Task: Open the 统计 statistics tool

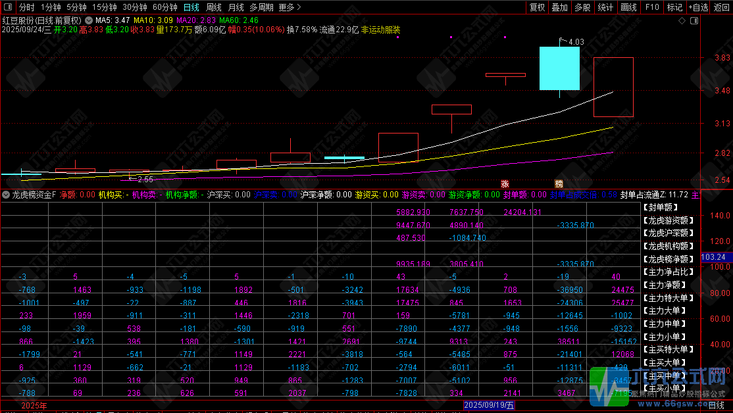Action: pyautogui.click(x=605, y=7)
